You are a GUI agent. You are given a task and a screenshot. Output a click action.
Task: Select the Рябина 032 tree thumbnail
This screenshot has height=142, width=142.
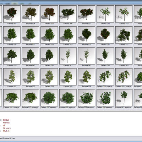click(x=124, y=35)
